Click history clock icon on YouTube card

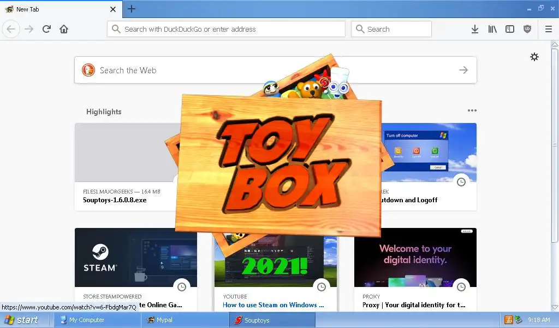pyautogui.click(x=322, y=286)
